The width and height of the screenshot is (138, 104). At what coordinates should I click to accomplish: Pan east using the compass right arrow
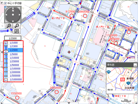(20, 15)
